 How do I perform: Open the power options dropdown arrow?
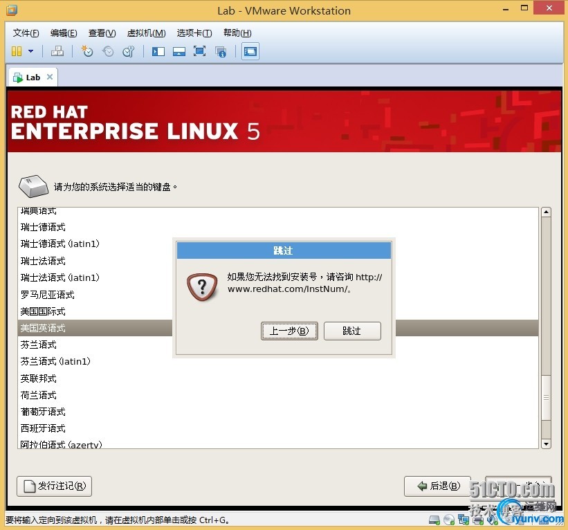point(31,51)
